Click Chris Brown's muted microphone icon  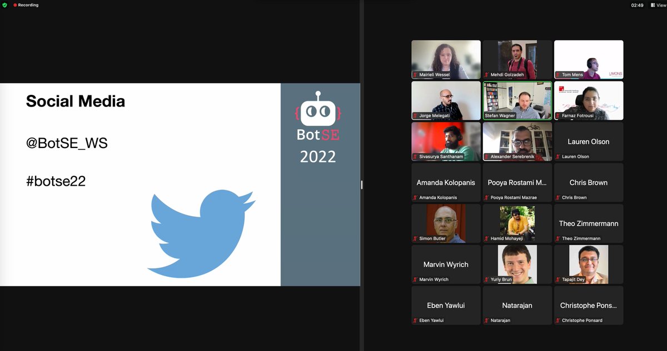point(558,198)
